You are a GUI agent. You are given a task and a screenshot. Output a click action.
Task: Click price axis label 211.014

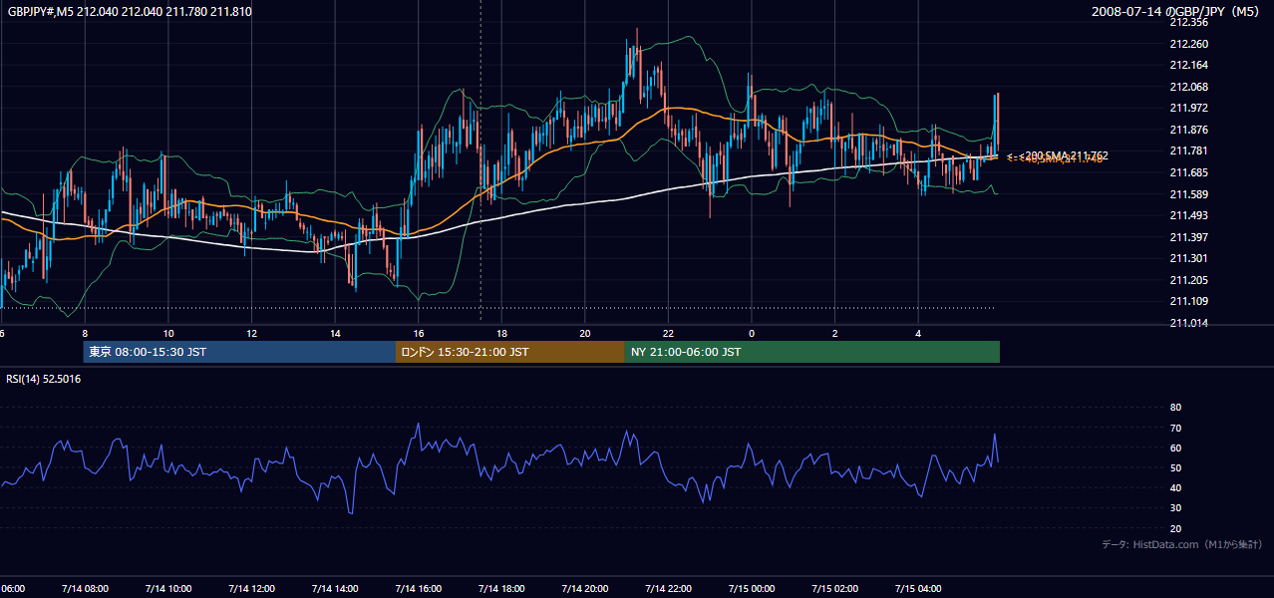click(x=1188, y=323)
